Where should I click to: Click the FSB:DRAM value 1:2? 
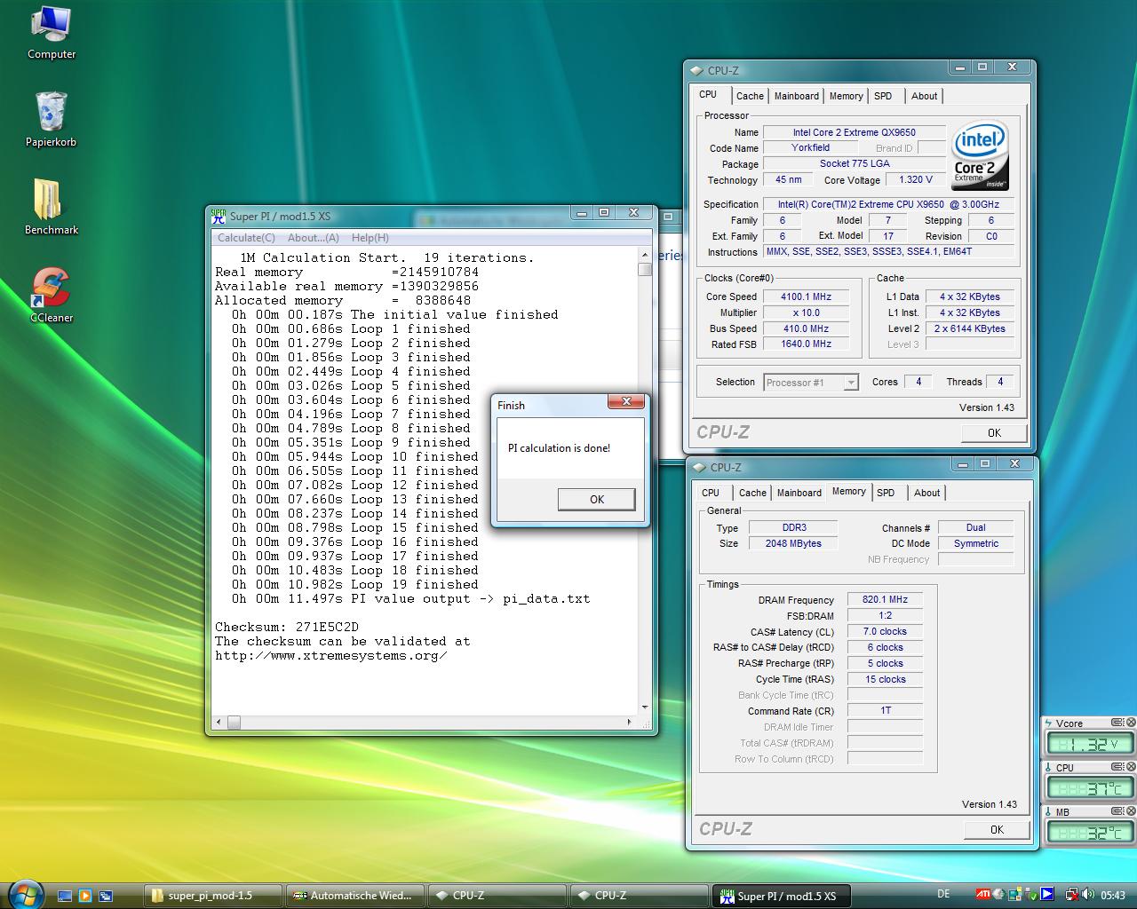[x=885, y=615]
